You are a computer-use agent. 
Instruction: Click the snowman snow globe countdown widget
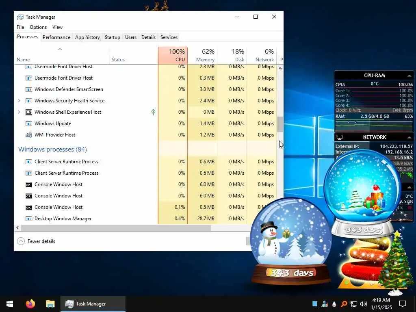pos(291,241)
